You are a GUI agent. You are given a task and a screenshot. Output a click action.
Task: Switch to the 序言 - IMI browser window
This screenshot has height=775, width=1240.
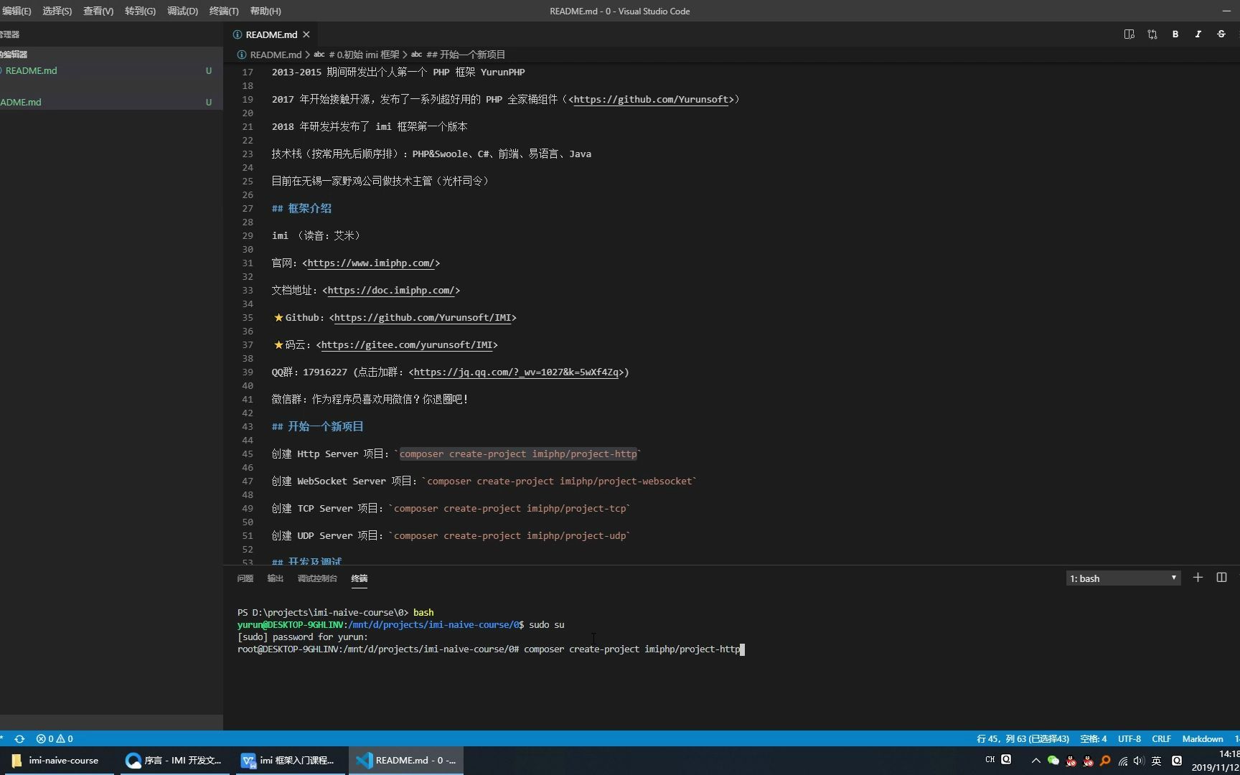[173, 760]
